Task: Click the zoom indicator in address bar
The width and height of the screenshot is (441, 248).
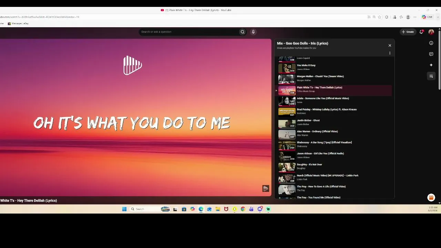Action: [374, 17]
